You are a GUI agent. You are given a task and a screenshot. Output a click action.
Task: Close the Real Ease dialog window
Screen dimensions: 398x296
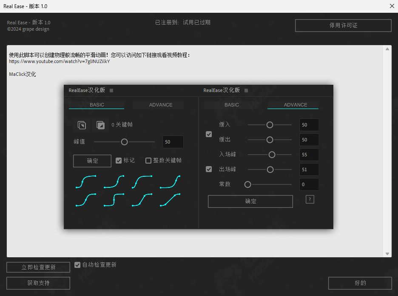[x=392, y=6]
